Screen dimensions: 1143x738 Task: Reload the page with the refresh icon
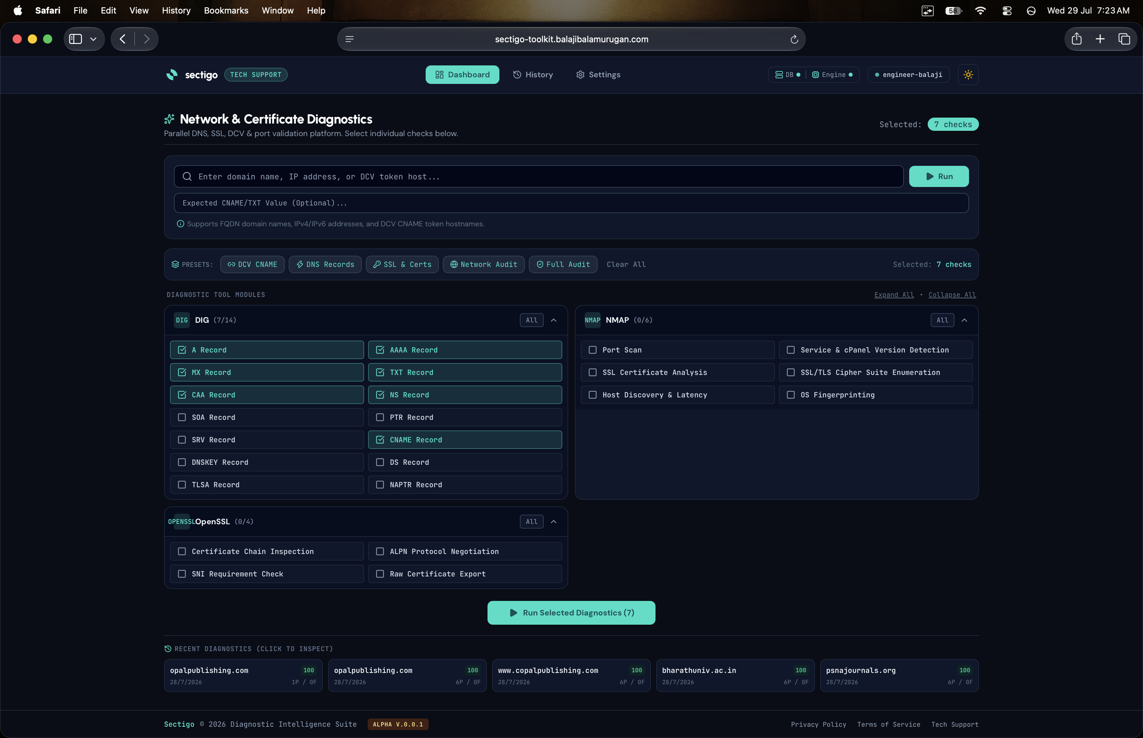[794, 39]
